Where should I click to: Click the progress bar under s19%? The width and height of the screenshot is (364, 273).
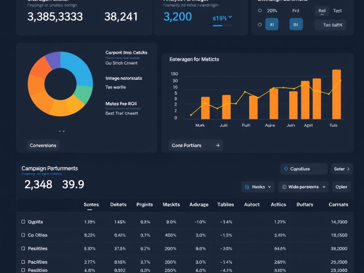coord(222,25)
